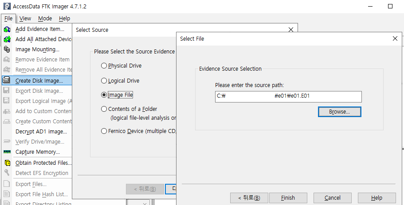Click the FTK Imager app icon in title bar

pyautogui.click(x=7, y=6)
